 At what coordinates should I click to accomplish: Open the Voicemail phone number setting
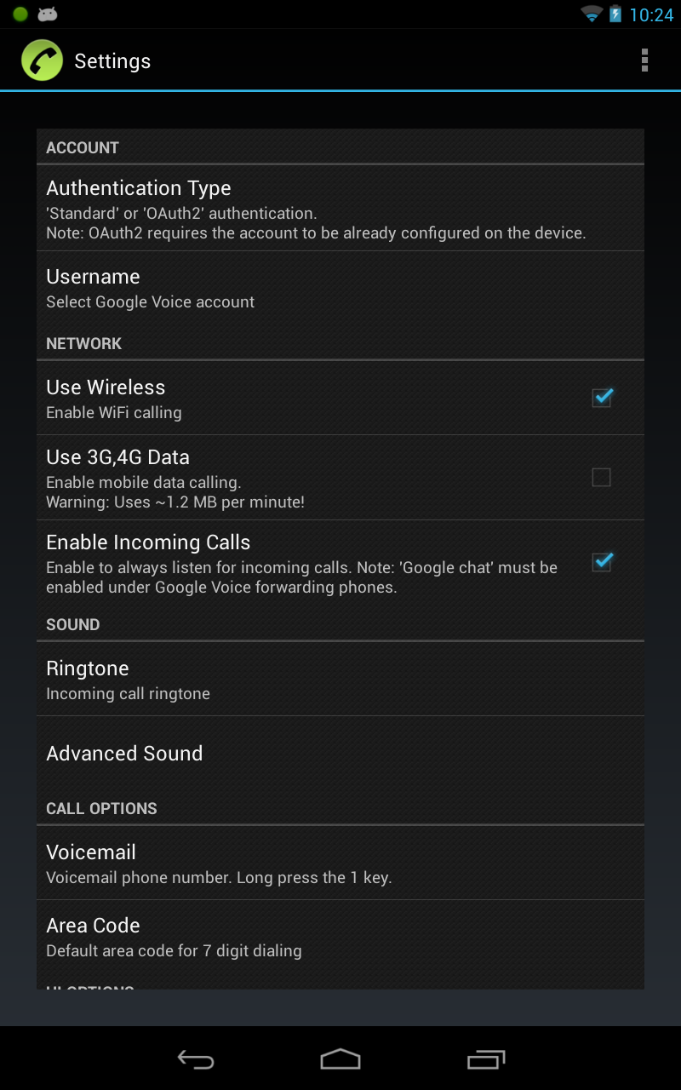[340, 862]
